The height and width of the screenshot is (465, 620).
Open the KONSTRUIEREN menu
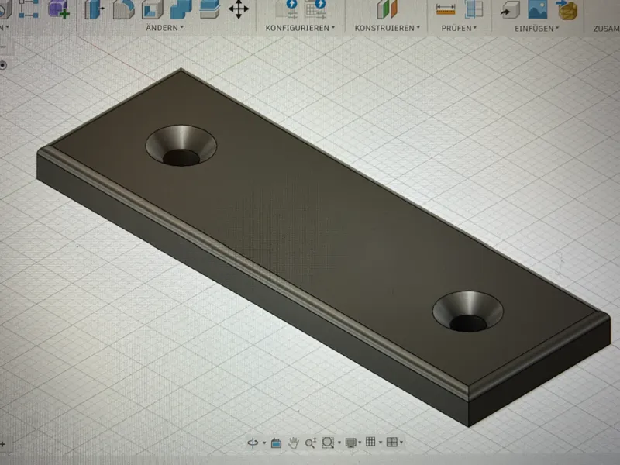pos(387,28)
